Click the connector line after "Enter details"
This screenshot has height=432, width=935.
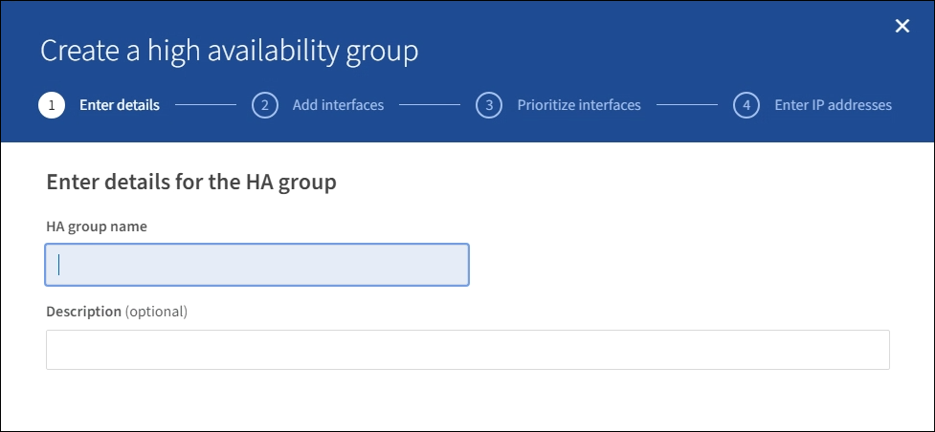(206, 105)
